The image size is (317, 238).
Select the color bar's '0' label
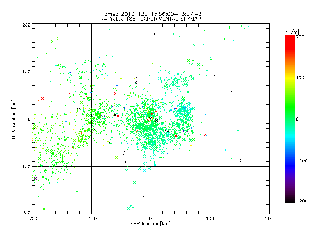[x=297, y=119]
